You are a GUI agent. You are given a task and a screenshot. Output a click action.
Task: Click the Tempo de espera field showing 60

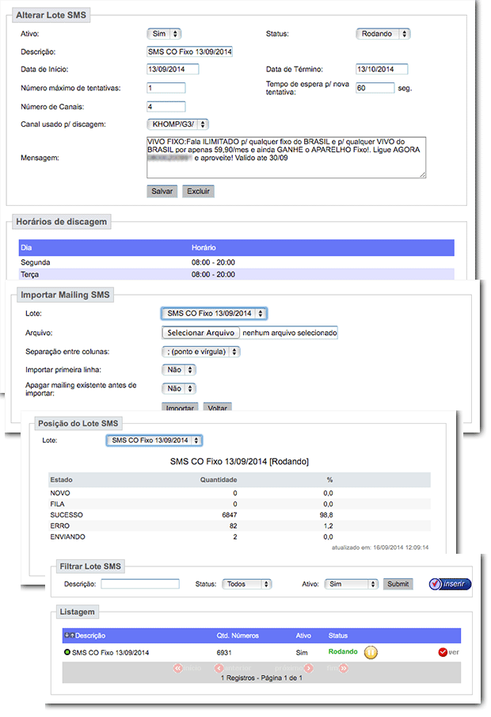[x=375, y=88]
